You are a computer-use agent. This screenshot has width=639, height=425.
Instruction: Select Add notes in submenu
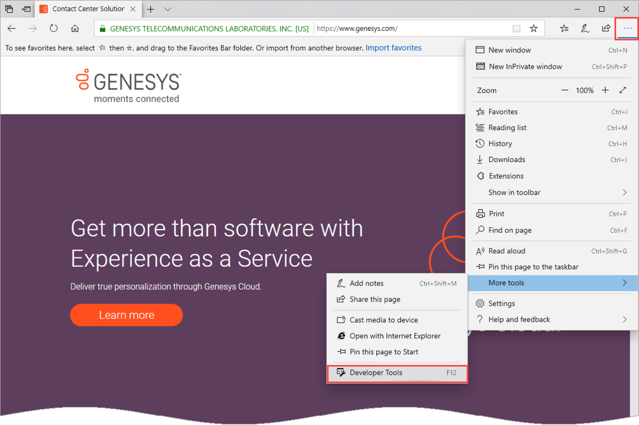pos(398,283)
